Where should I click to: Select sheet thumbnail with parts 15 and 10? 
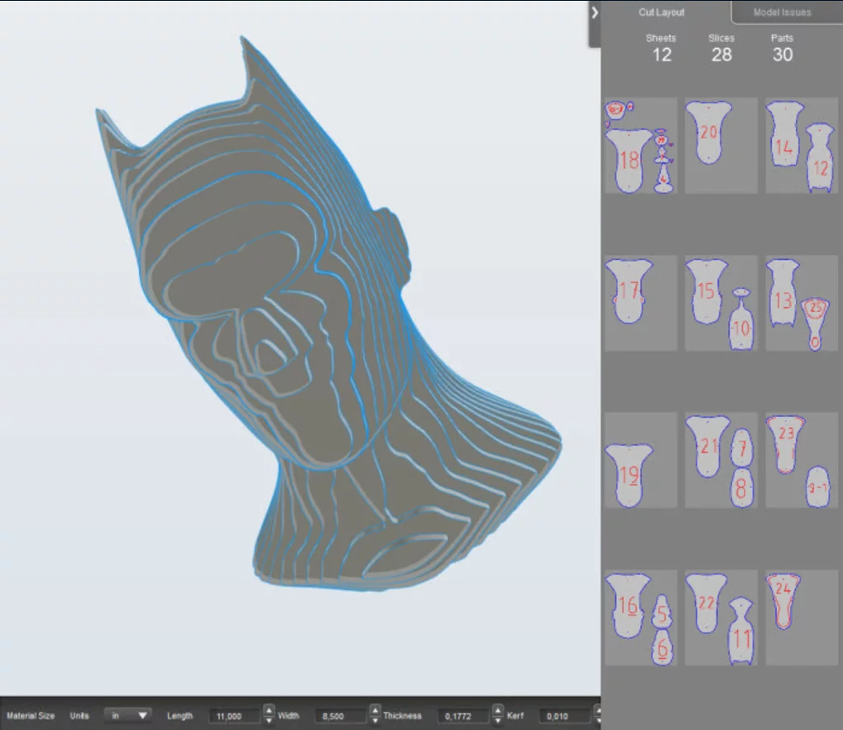click(x=721, y=304)
